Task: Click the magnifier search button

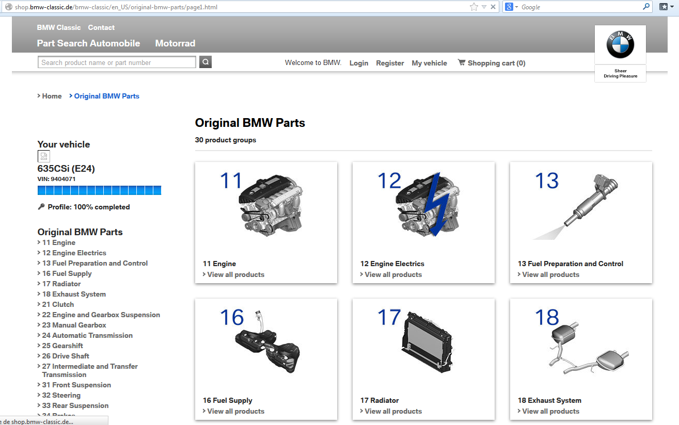Action: pyautogui.click(x=206, y=62)
